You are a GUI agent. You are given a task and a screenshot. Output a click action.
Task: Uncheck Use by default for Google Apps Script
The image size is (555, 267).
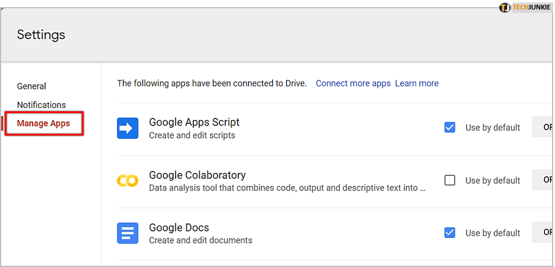(450, 127)
